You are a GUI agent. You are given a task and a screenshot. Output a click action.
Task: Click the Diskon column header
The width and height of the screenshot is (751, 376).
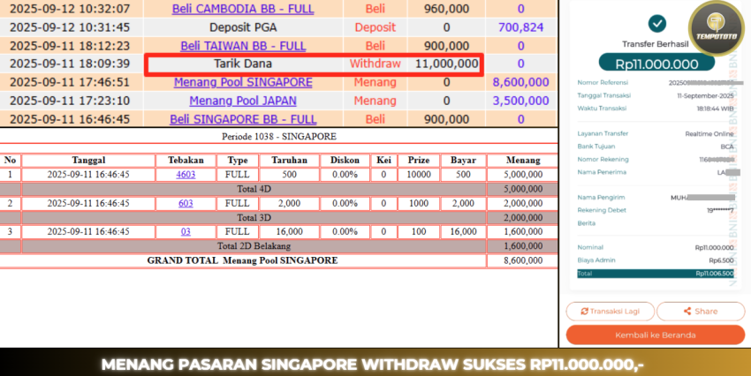point(345,161)
